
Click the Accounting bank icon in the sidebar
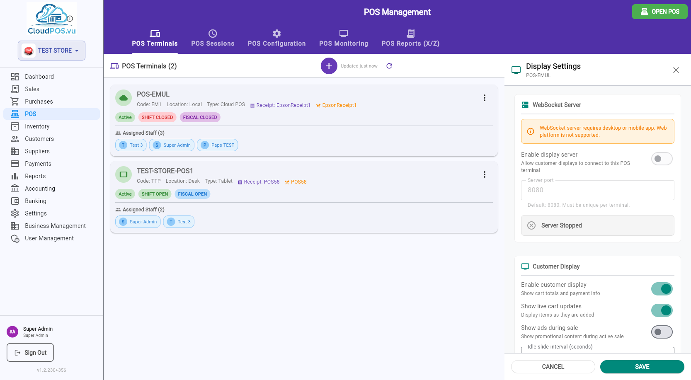pos(15,189)
